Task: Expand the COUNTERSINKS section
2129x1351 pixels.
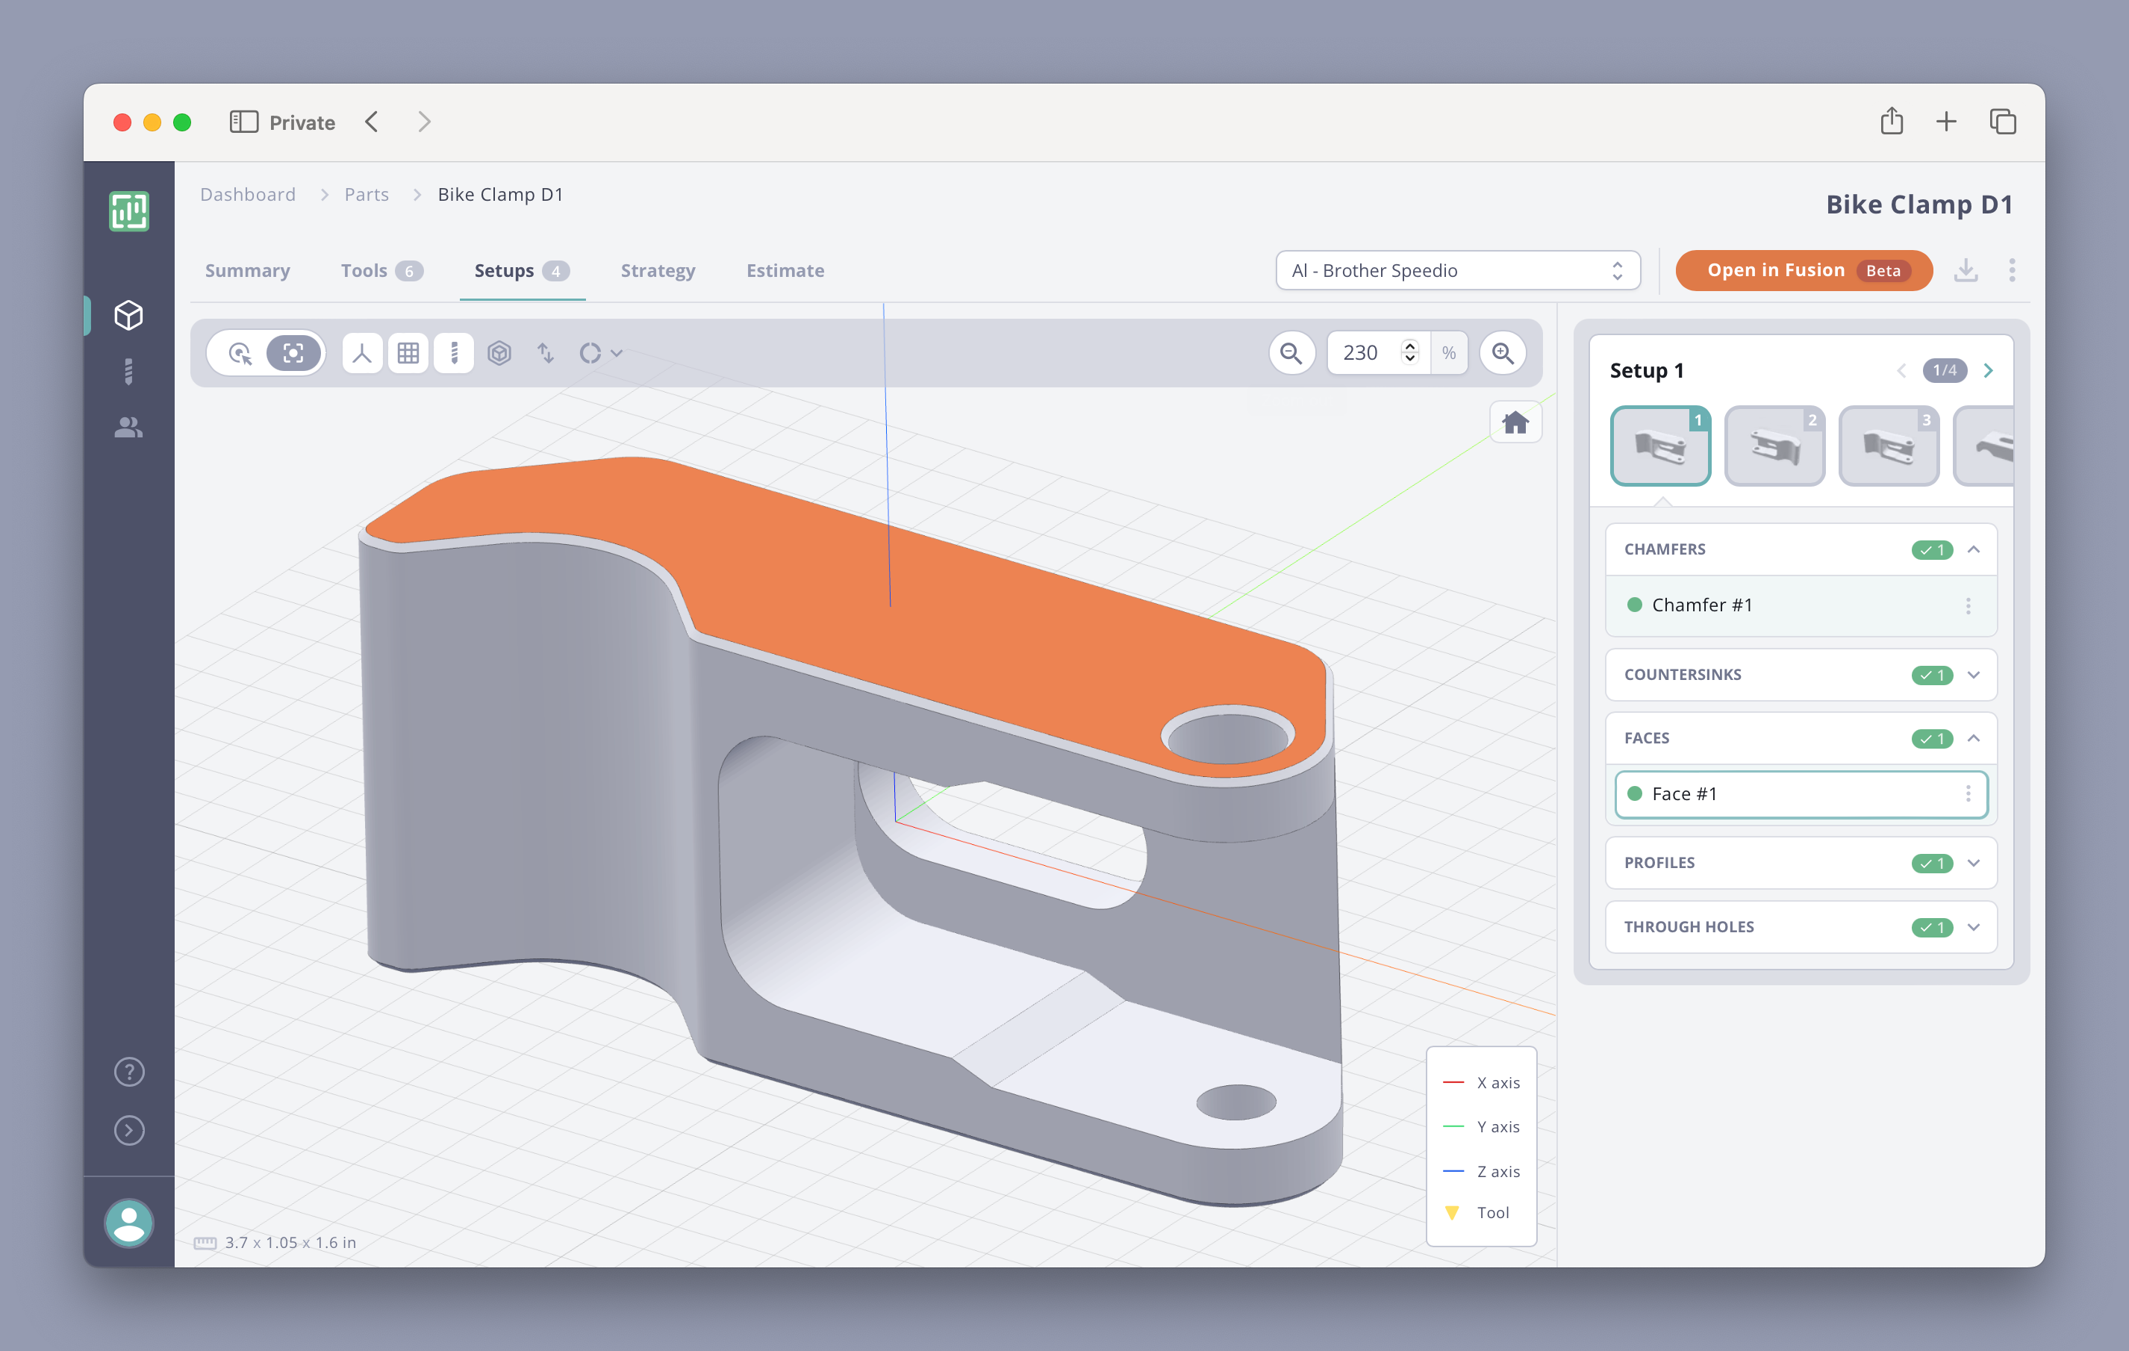Action: pos(1974,675)
